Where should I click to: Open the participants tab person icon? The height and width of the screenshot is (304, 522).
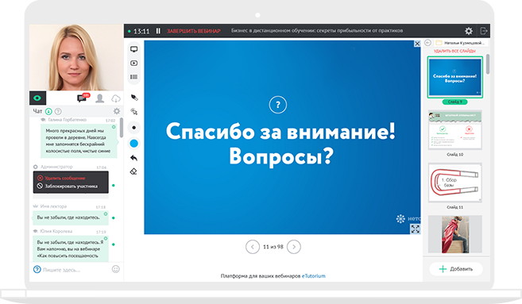coord(99,98)
